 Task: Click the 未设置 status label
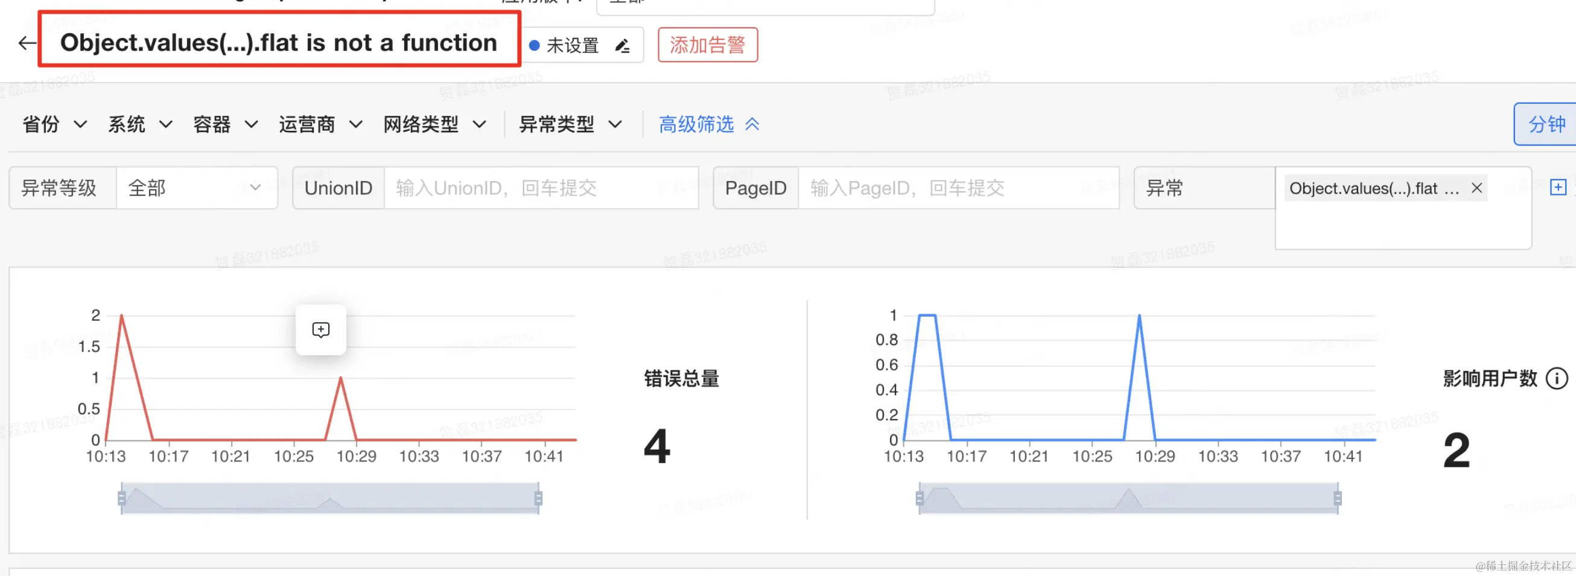572,45
